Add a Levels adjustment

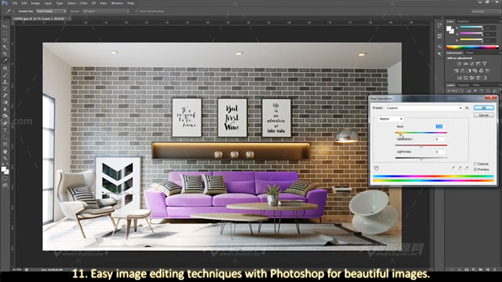[x=466, y=64]
